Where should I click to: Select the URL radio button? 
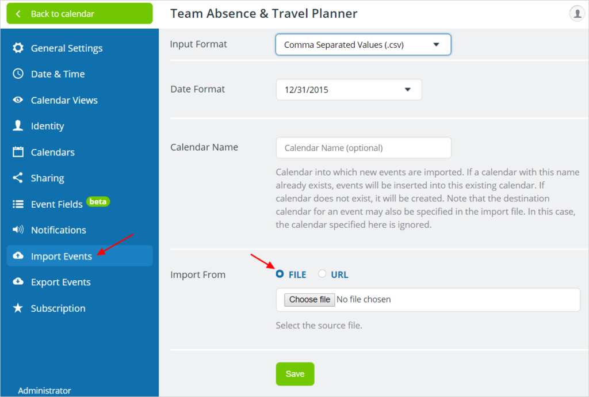coord(322,274)
